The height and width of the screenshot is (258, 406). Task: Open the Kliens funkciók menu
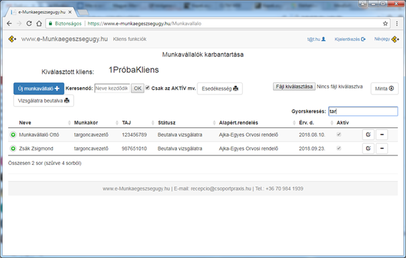point(130,39)
